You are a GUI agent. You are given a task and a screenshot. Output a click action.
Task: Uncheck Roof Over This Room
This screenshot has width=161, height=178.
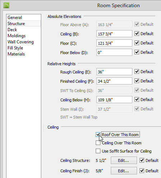pyautogui.click(x=98, y=135)
